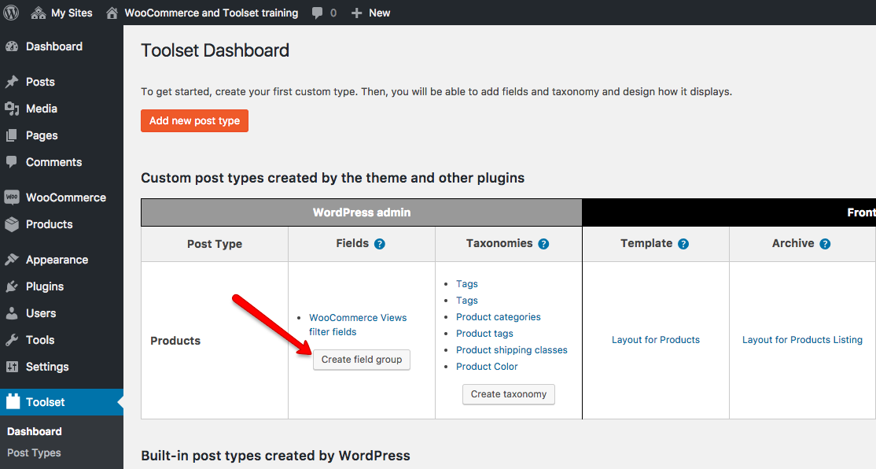This screenshot has height=469, width=876.
Task: Click Custom post types created by theme heading
Action: pos(333,178)
